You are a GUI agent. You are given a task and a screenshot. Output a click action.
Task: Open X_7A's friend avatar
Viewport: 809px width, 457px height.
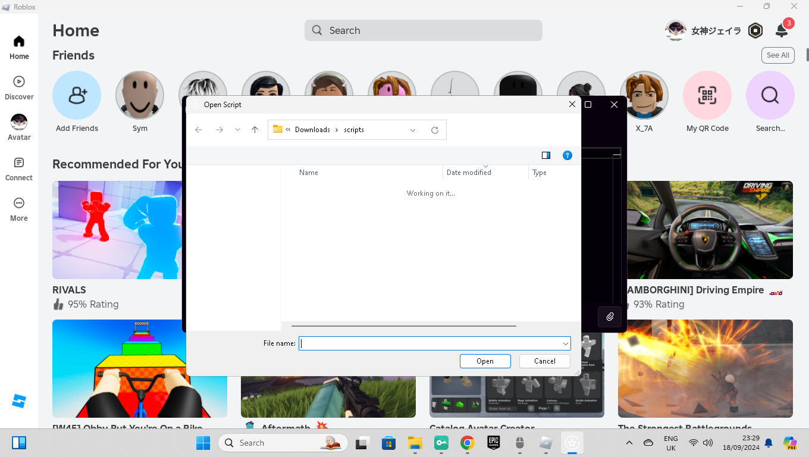644,95
